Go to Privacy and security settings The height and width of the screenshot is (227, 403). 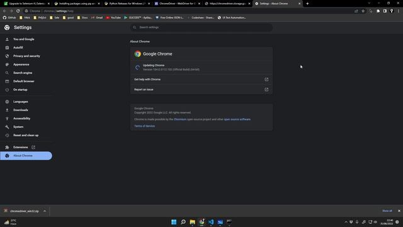pos(26,56)
